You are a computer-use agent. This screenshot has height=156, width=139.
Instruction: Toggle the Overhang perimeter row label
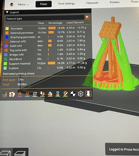tap(23, 37)
